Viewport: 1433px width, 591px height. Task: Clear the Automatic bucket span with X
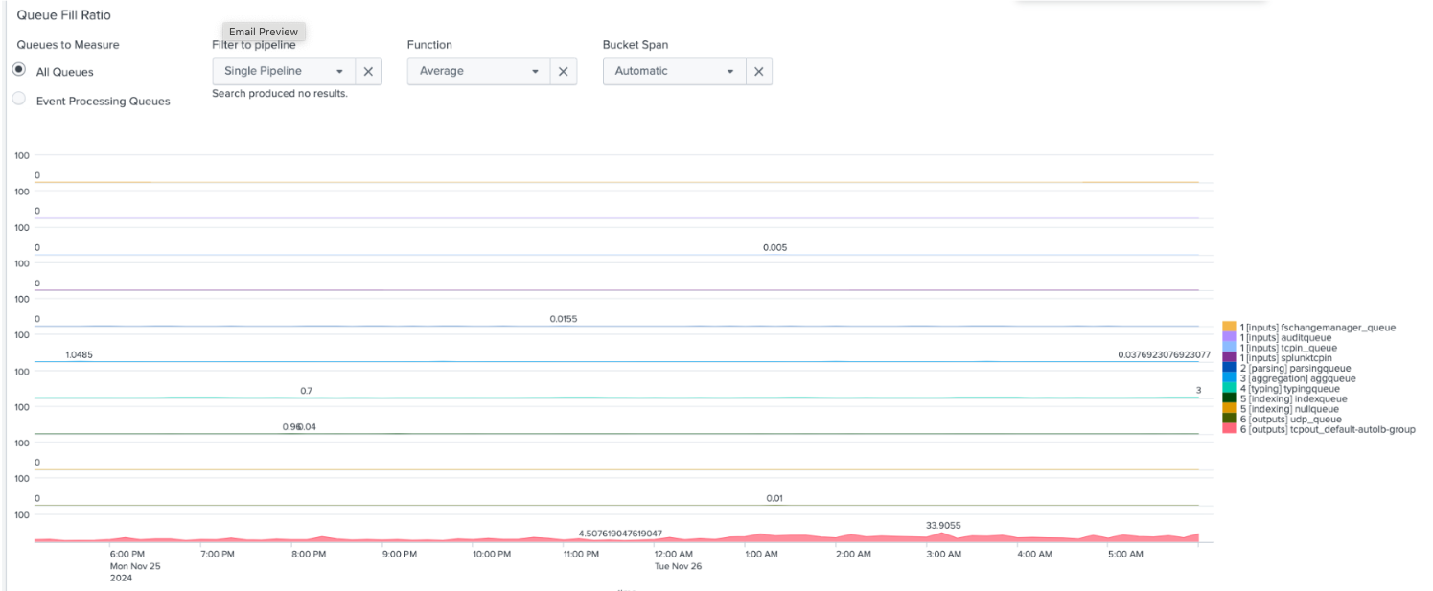pyautogui.click(x=758, y=71)
